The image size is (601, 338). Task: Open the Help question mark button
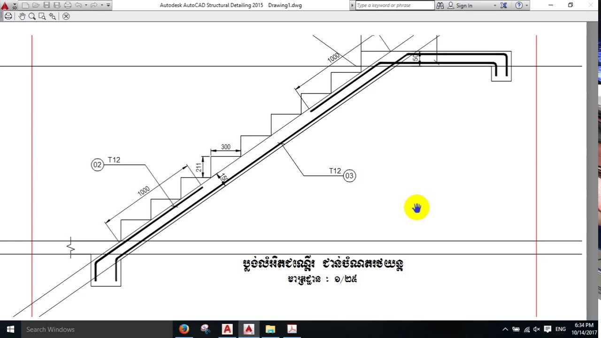click(x=519, y=5)
